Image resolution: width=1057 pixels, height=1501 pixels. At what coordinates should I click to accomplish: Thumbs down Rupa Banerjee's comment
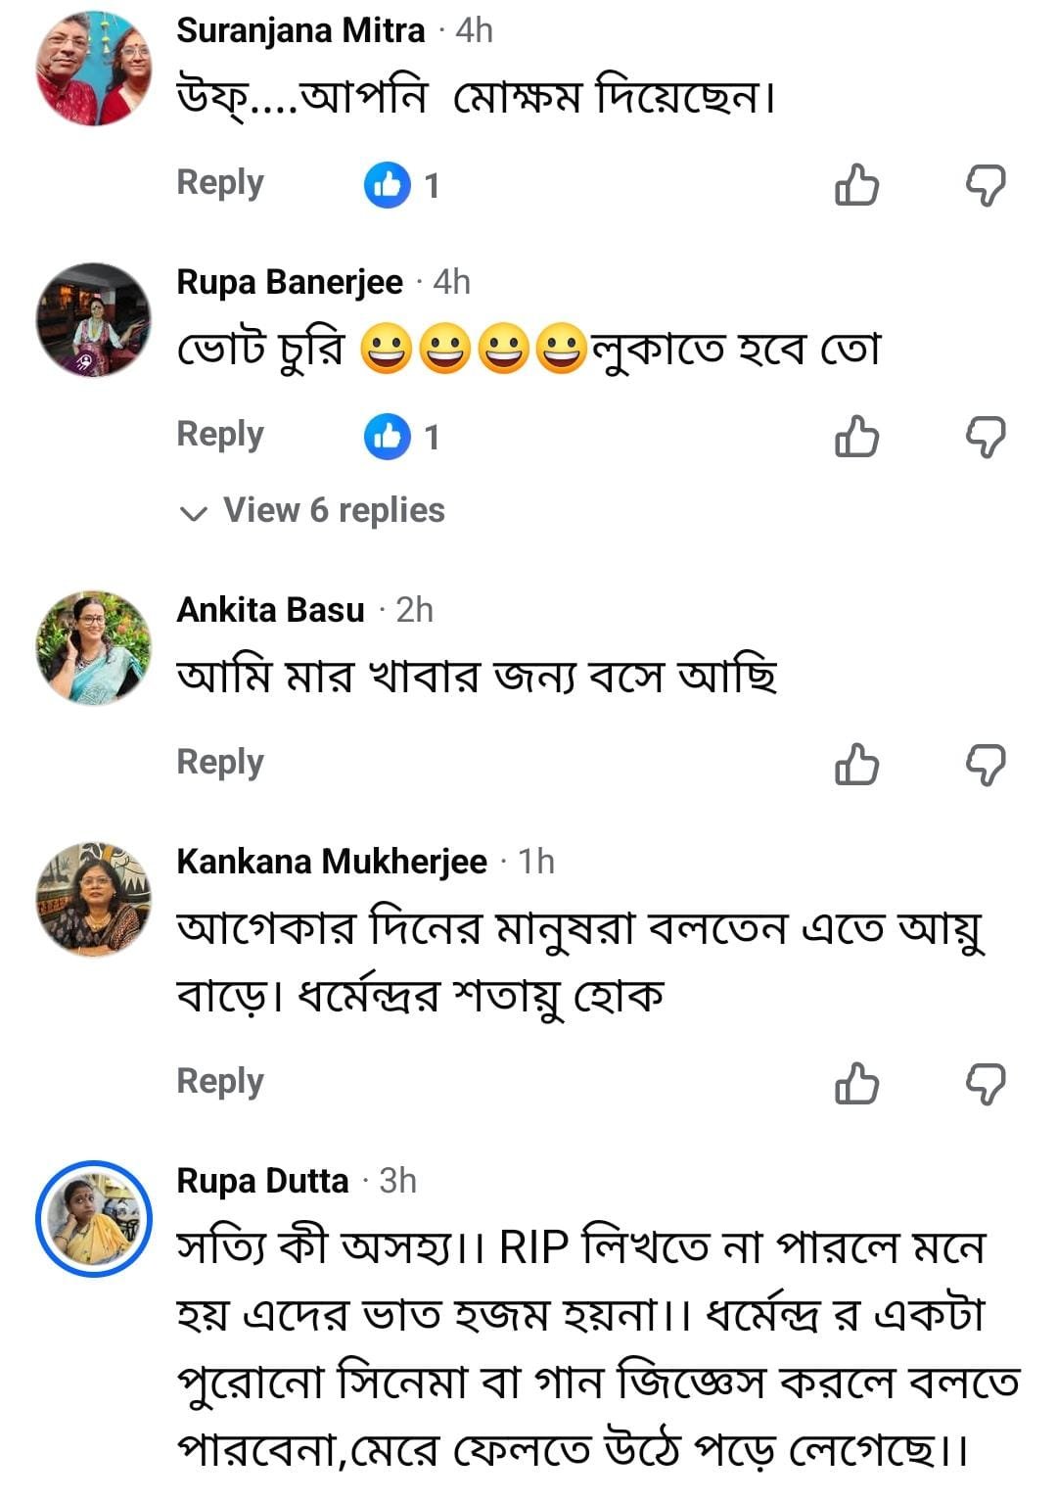(x=986, y=436)
